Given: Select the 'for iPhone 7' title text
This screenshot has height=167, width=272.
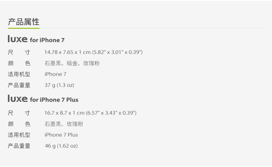Looking at the screenshot, I should (x=47, y=40).
